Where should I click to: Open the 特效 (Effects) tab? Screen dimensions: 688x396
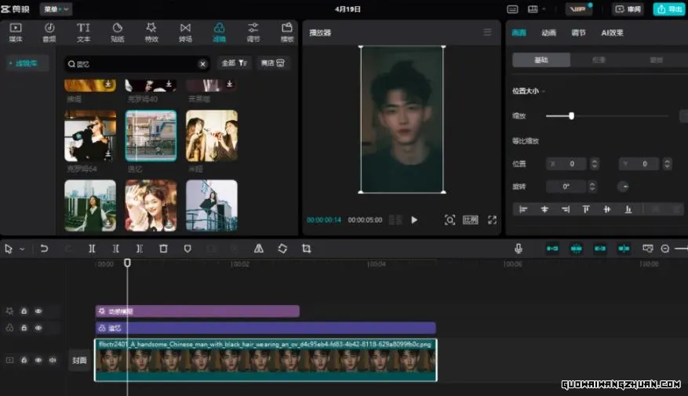151,32
